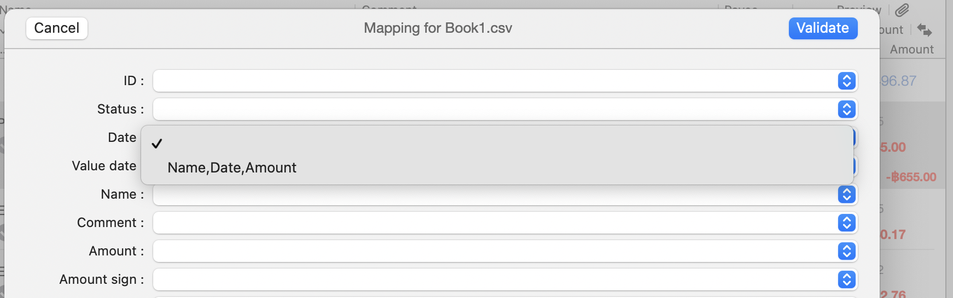Open the Status field popup arrows
953x298 pixels.
click(x=846, y=109)
